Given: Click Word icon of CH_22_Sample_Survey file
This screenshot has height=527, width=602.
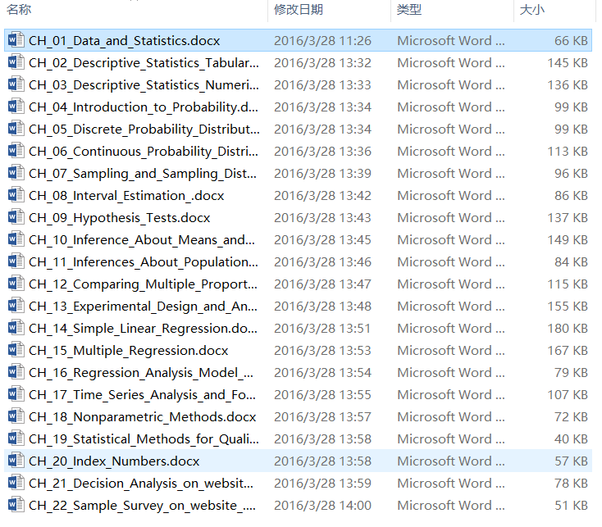Looking at the screenshot, I should pyautogui.click(x=16, y=505).
